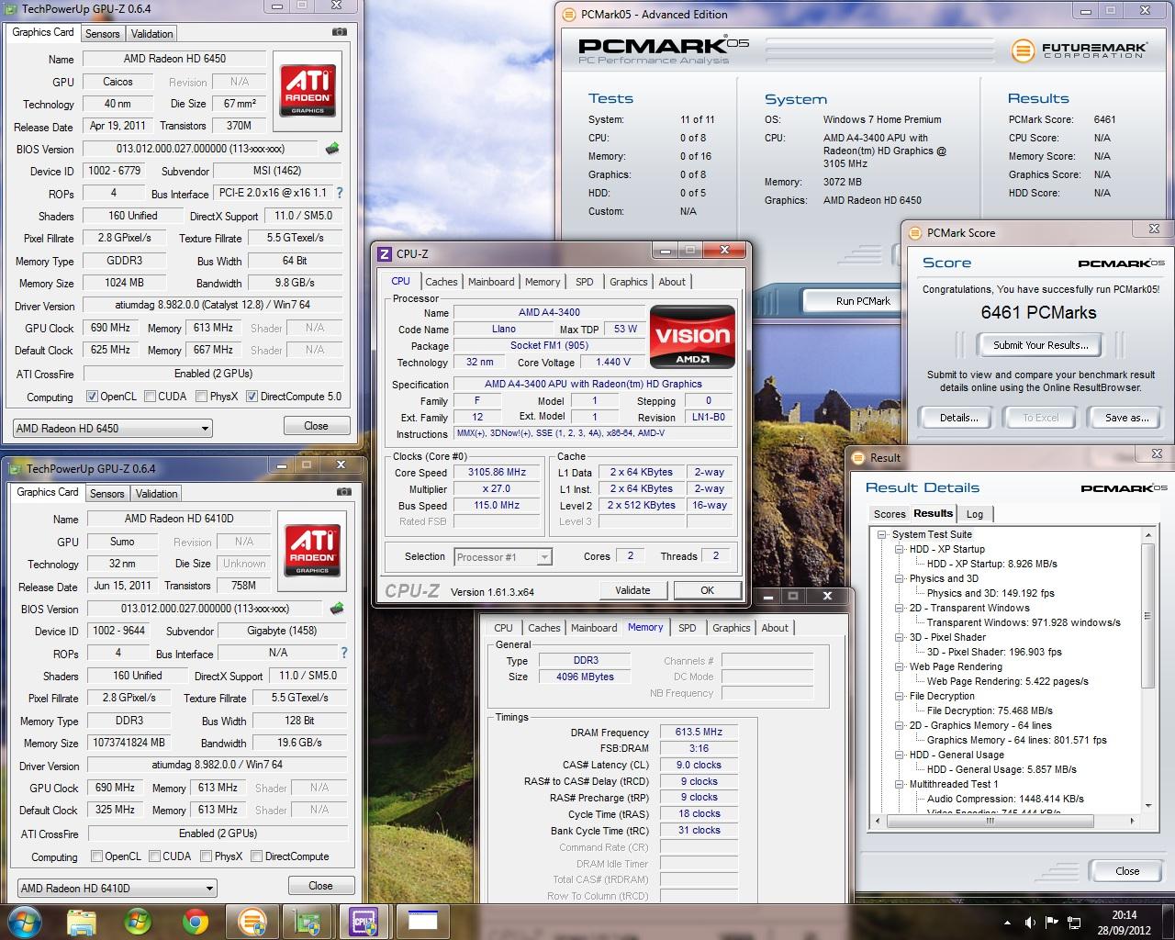
Task: Click the clock showing 20:14
Action: pos(1125,914)
